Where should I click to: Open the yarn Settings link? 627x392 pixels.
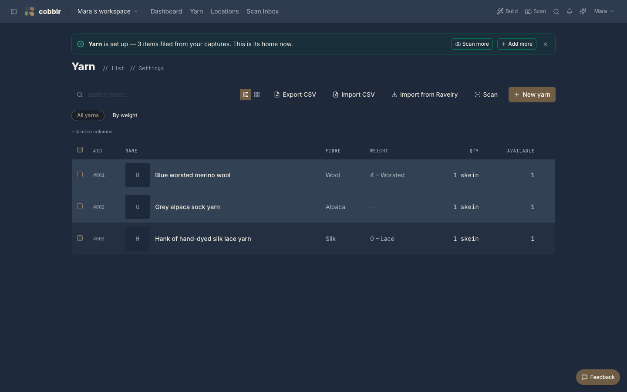[151, 68]
